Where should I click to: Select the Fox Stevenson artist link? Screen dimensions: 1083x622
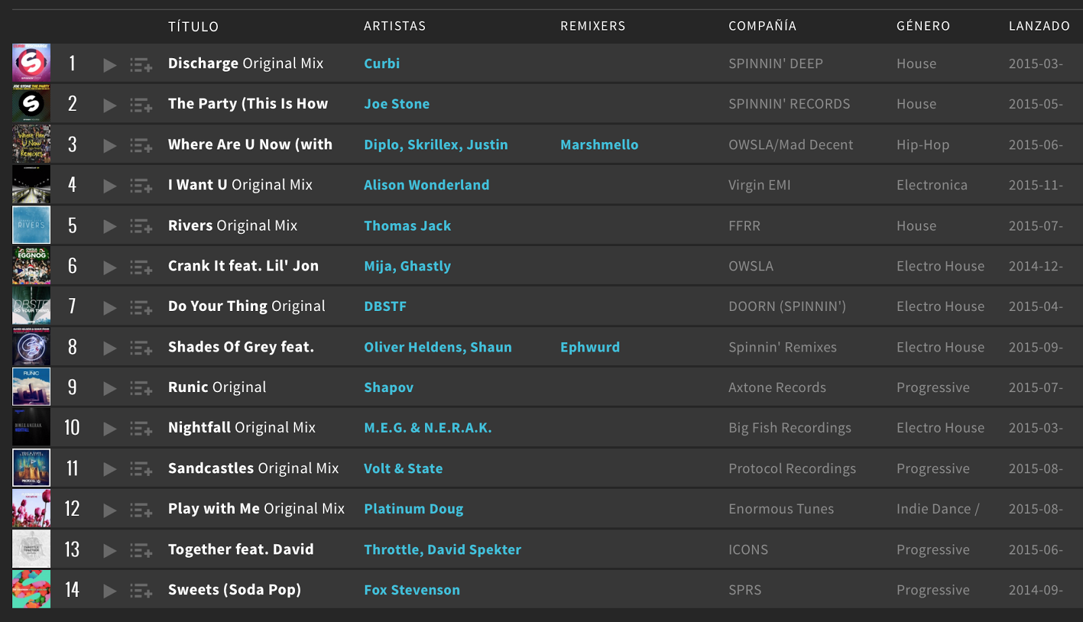tap(412, 589)
